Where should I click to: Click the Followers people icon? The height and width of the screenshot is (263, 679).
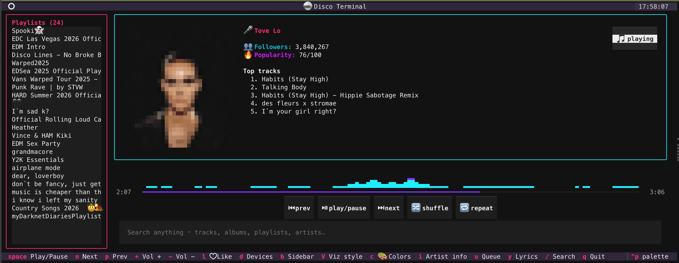click(248, 47)
